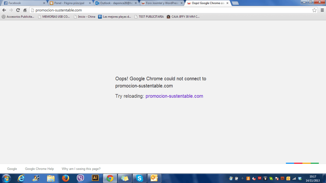Viewport: 326px width, 183px height.
Task: Click the promocion-sustentable.com reload link
Action: pyautogui.click(x=174, y=96)
